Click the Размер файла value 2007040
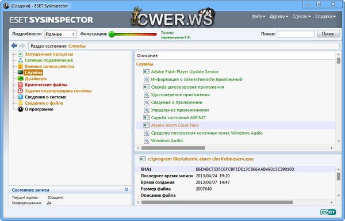Image resolution: width=345 pixels, height=221 pixels. click(204, 189)
